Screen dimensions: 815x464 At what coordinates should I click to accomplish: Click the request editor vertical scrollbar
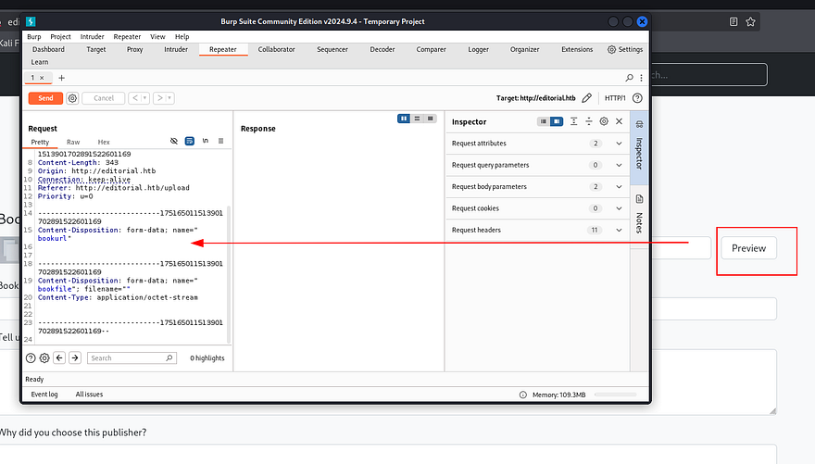point(229,275)
